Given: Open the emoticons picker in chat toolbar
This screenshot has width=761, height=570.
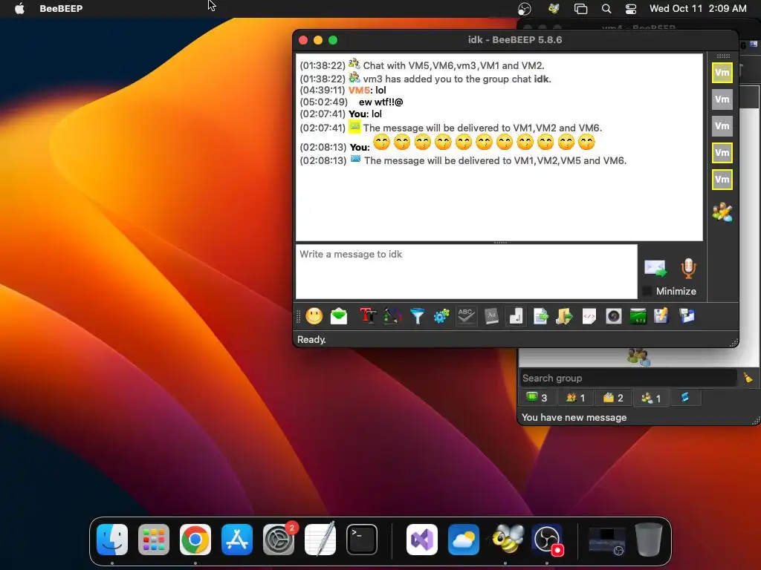Looking at the screenshot, I should (x=314, y=316).
